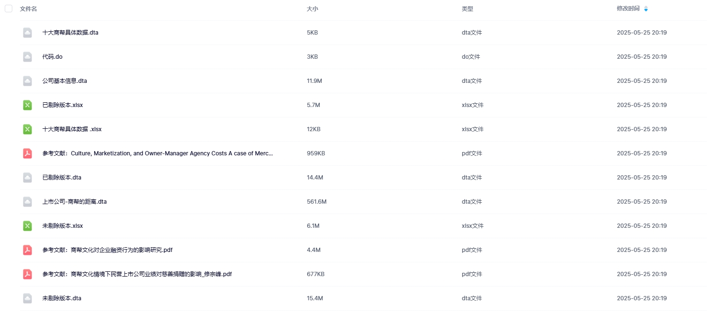This screenshot has width=707, height=314.
Task: Click the red PDF icon for the Culture, Marketization reference
Action: (x=27, y=153)
